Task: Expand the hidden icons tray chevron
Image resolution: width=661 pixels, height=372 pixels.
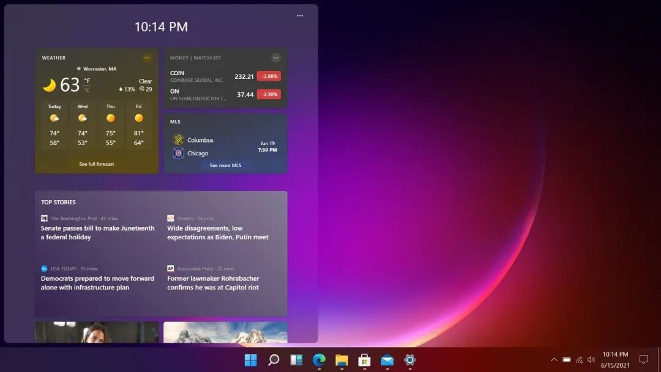Action: pos(554,359)
